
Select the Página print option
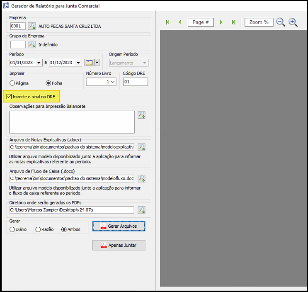coord(12,83)
